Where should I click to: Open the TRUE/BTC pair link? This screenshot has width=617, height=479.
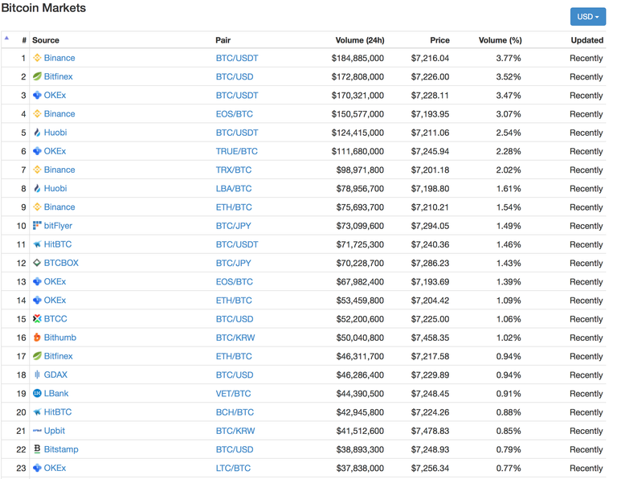pyautogui.click(x=236, y=151)
